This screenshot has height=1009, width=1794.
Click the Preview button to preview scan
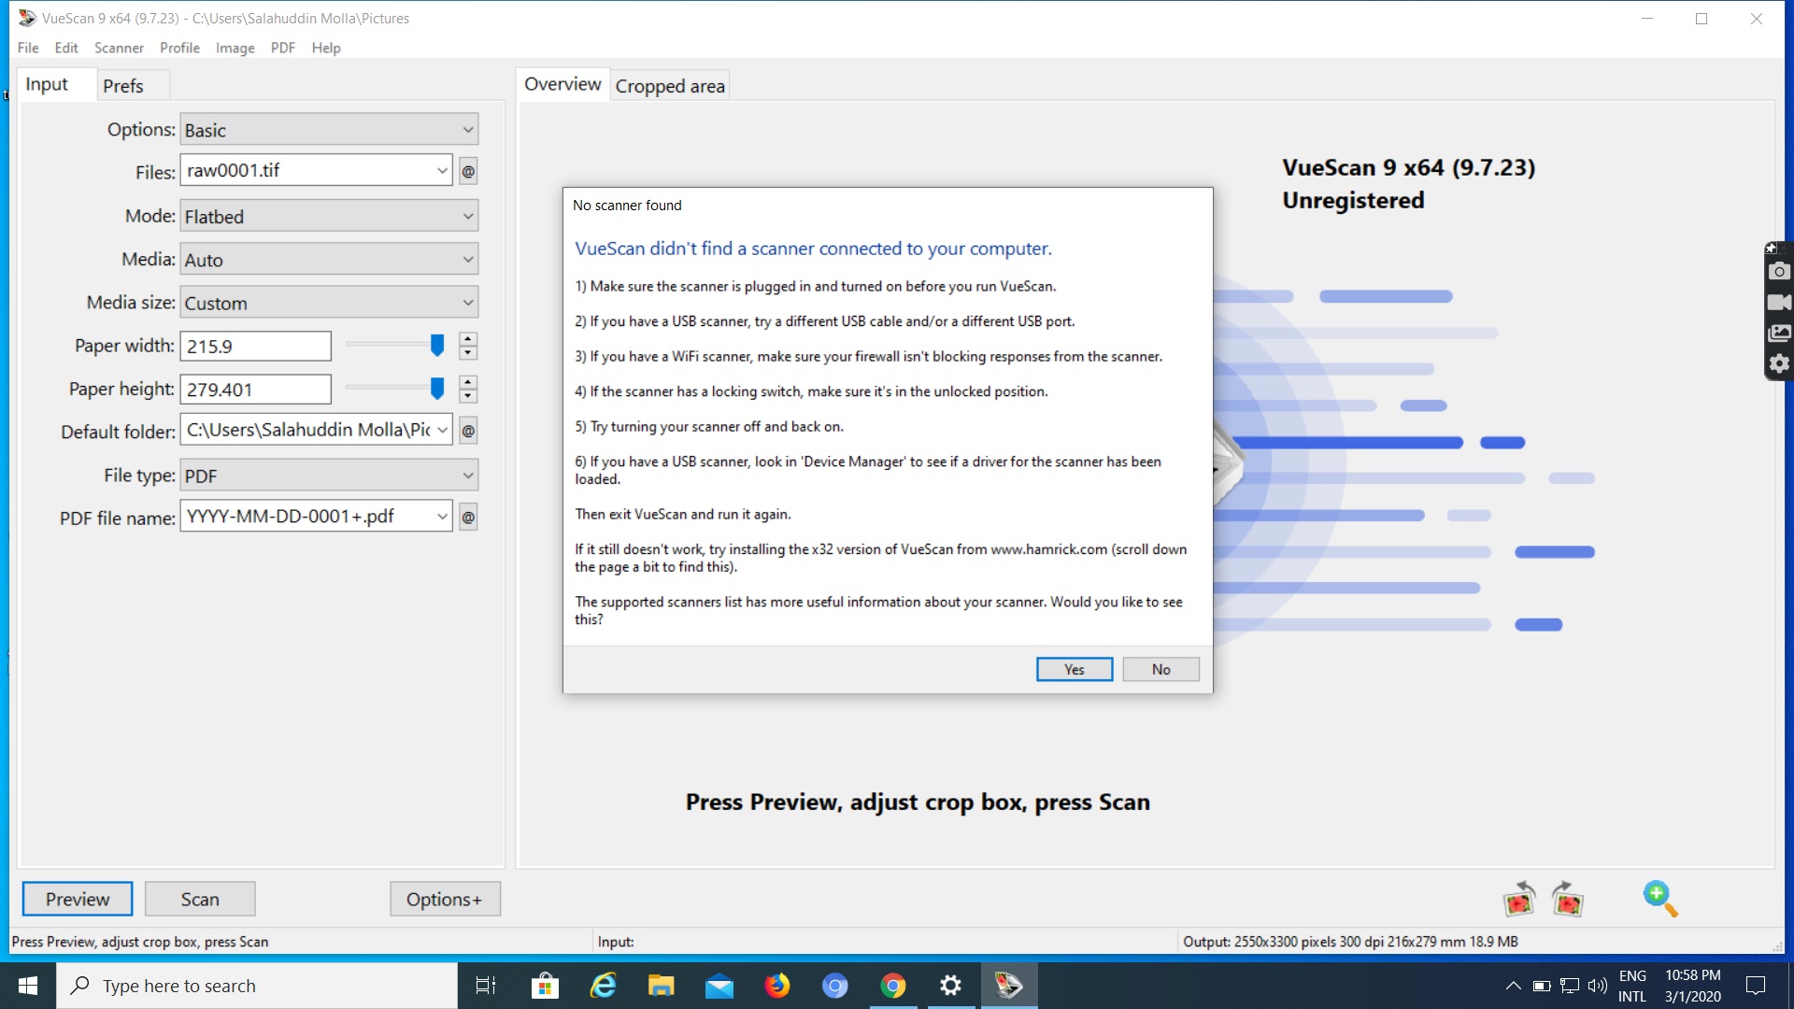pos(77,900)
